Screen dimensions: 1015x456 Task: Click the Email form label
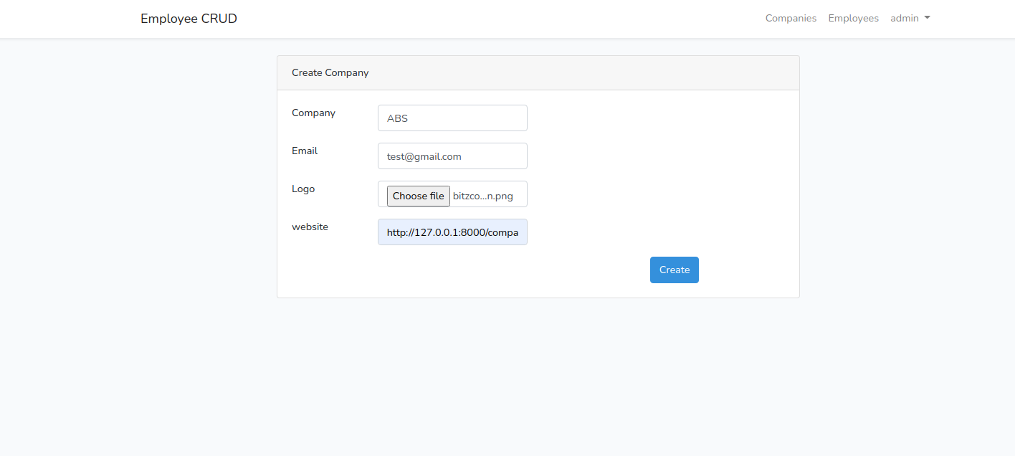305,151
